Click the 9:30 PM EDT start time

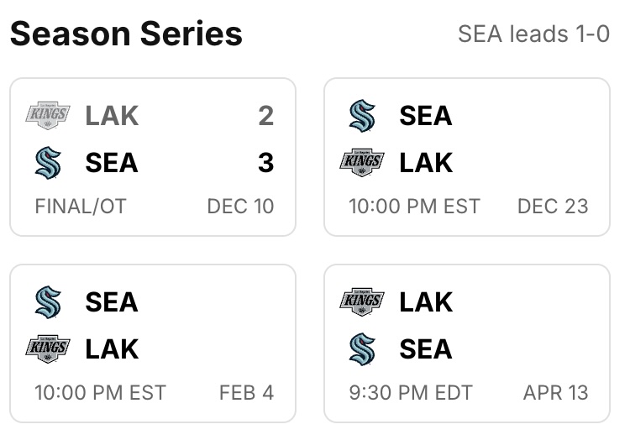click(x=411, y=392)
